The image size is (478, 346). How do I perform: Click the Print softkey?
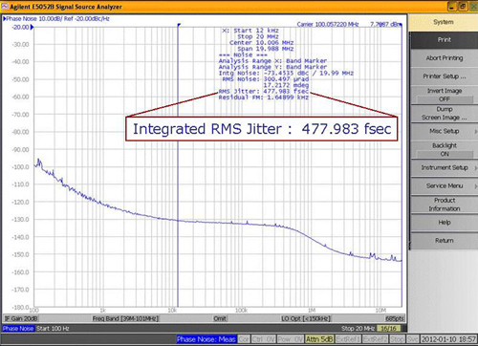[x=445, y=40]
